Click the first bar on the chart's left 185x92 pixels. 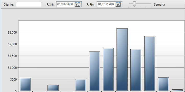[x=25, y=84]
